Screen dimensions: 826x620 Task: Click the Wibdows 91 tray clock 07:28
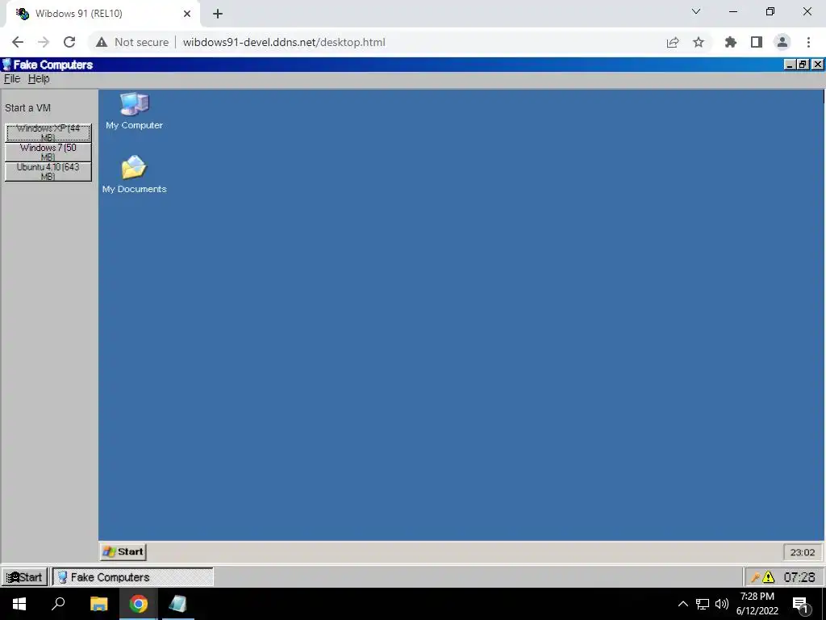pyautogui.click(x=799, y=577)
